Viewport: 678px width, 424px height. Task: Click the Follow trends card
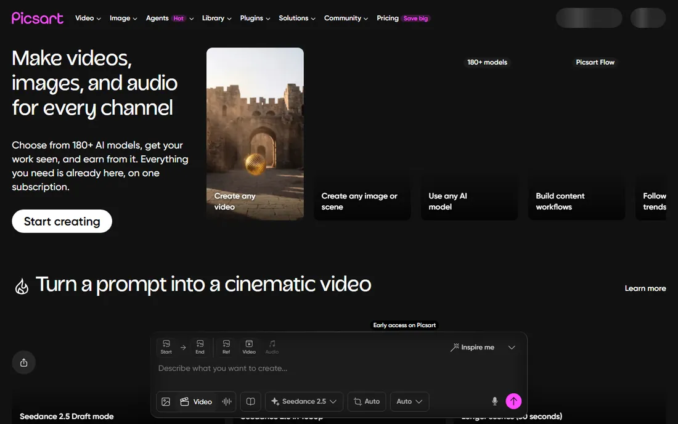point(651,134)
